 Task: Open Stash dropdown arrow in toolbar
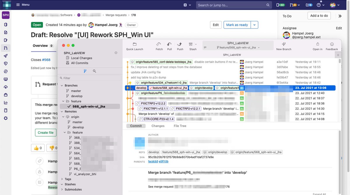(x=196, y=44)
